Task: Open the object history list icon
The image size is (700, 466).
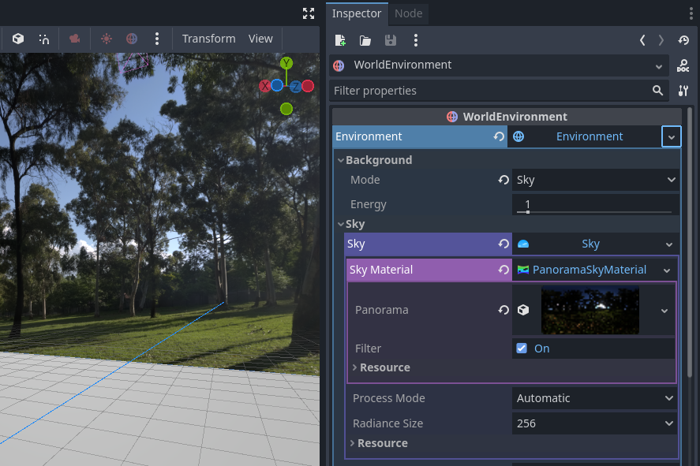Action: point(683,40)
